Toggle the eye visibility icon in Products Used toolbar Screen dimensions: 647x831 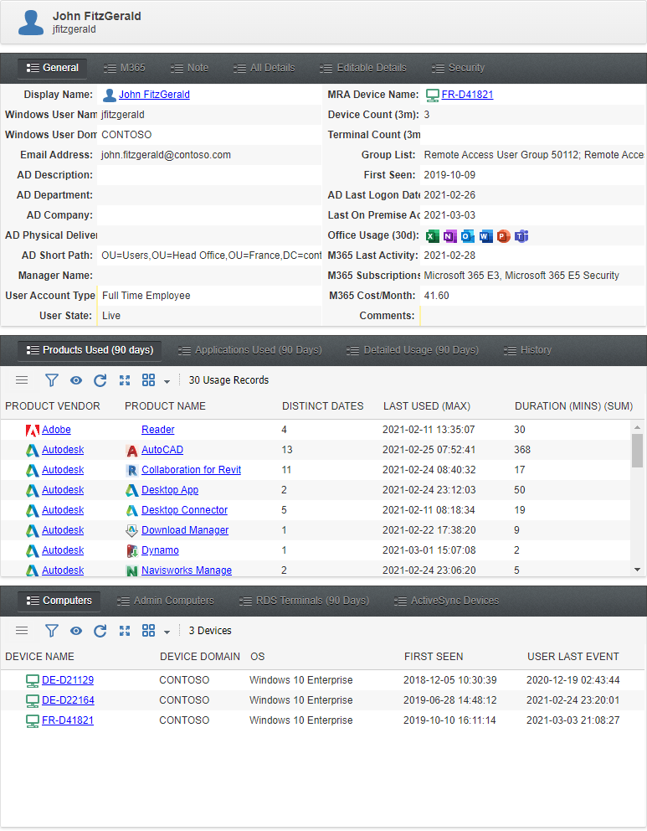(76, 380)
